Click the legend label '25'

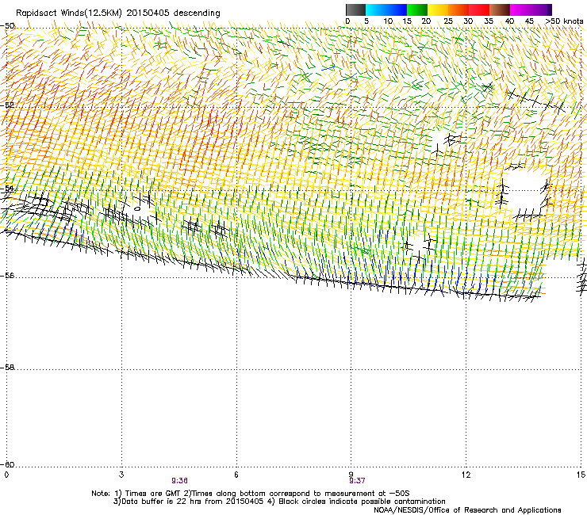(448, 21)
